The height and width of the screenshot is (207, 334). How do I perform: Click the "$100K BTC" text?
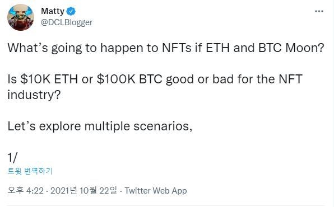(129, 79)
